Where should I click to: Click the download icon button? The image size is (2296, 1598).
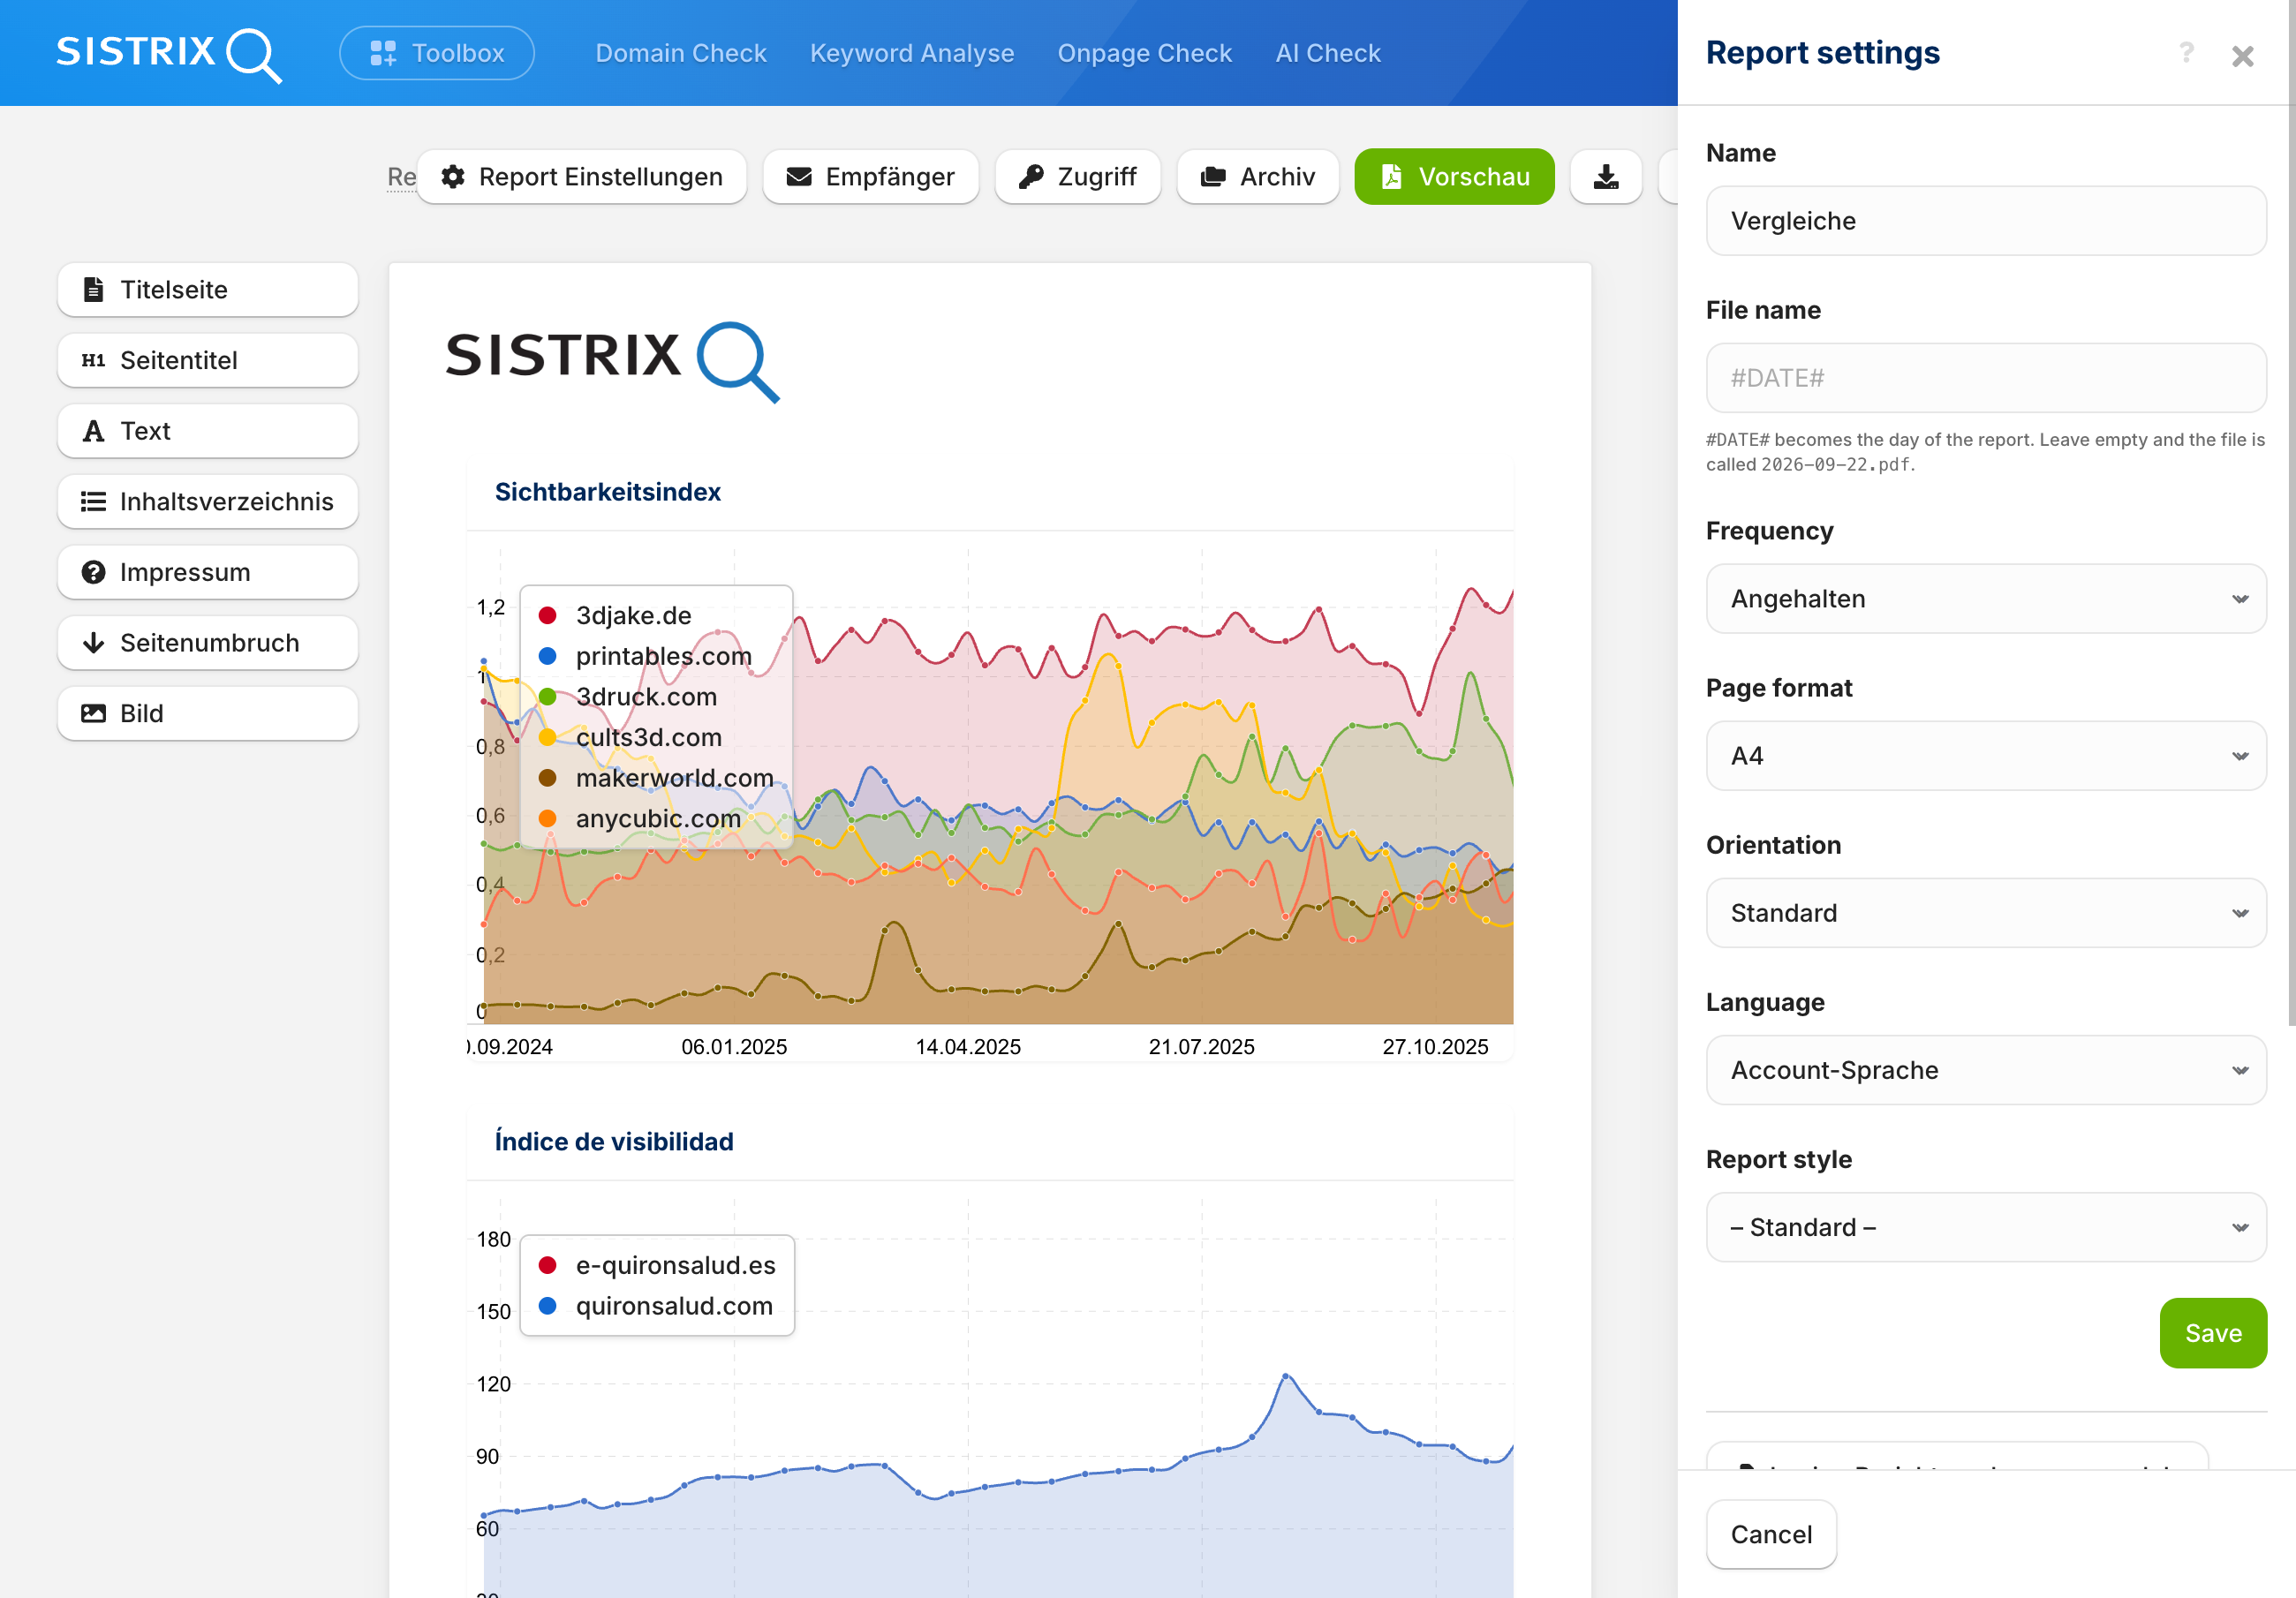(1606, 177)
